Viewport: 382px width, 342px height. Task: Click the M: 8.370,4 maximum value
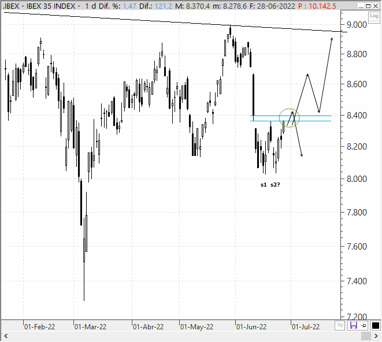click(192, 6)
